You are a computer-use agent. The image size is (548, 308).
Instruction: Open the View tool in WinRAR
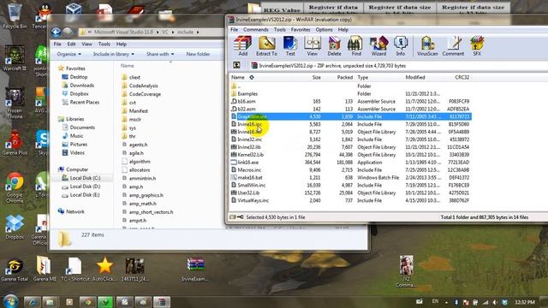(312, 45)
